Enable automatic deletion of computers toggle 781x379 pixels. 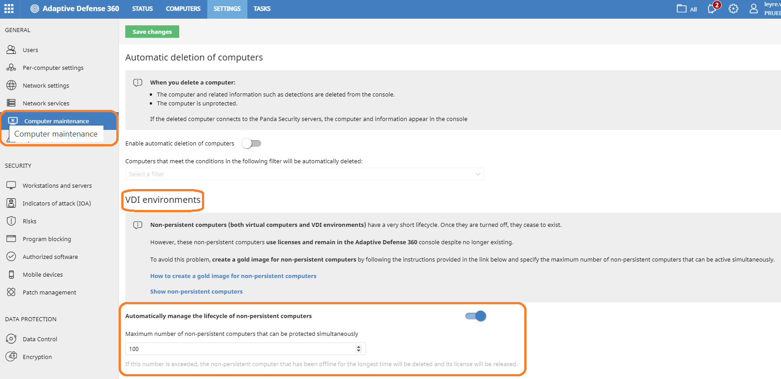click(251, 143)
